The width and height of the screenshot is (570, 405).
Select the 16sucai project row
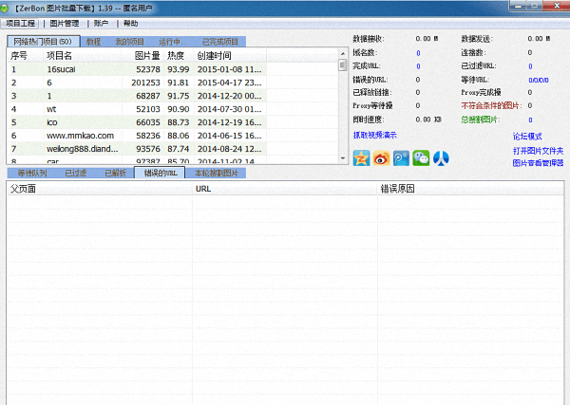tap(137, 69)
